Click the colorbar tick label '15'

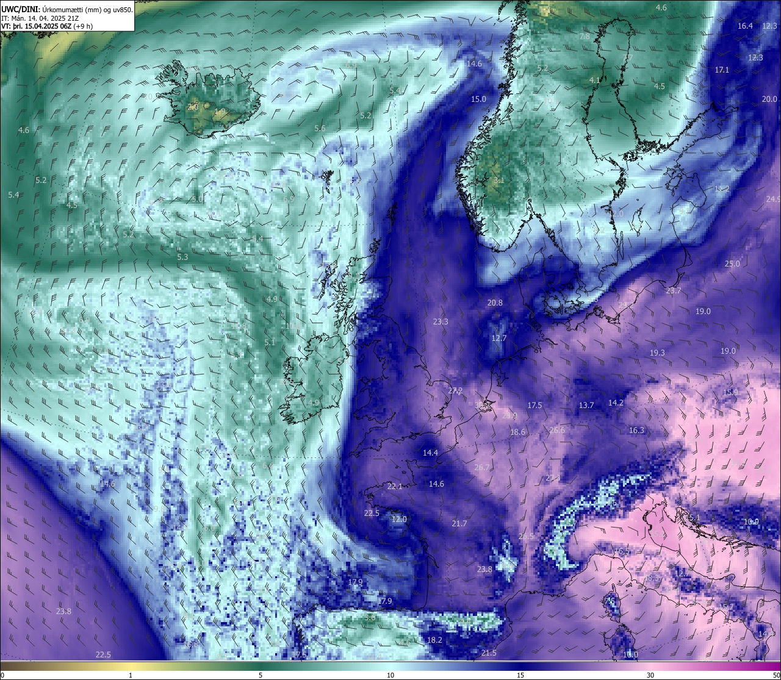click(x=520, y=675)
